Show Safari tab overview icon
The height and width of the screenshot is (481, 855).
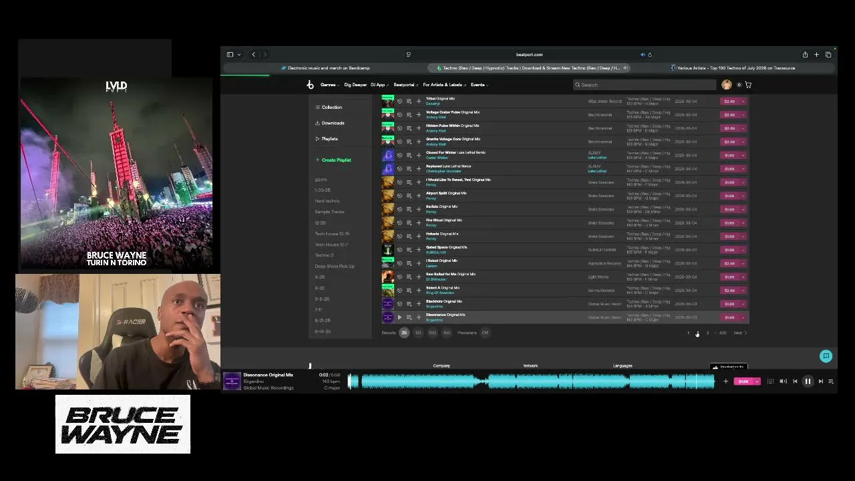tap(828, 55)
